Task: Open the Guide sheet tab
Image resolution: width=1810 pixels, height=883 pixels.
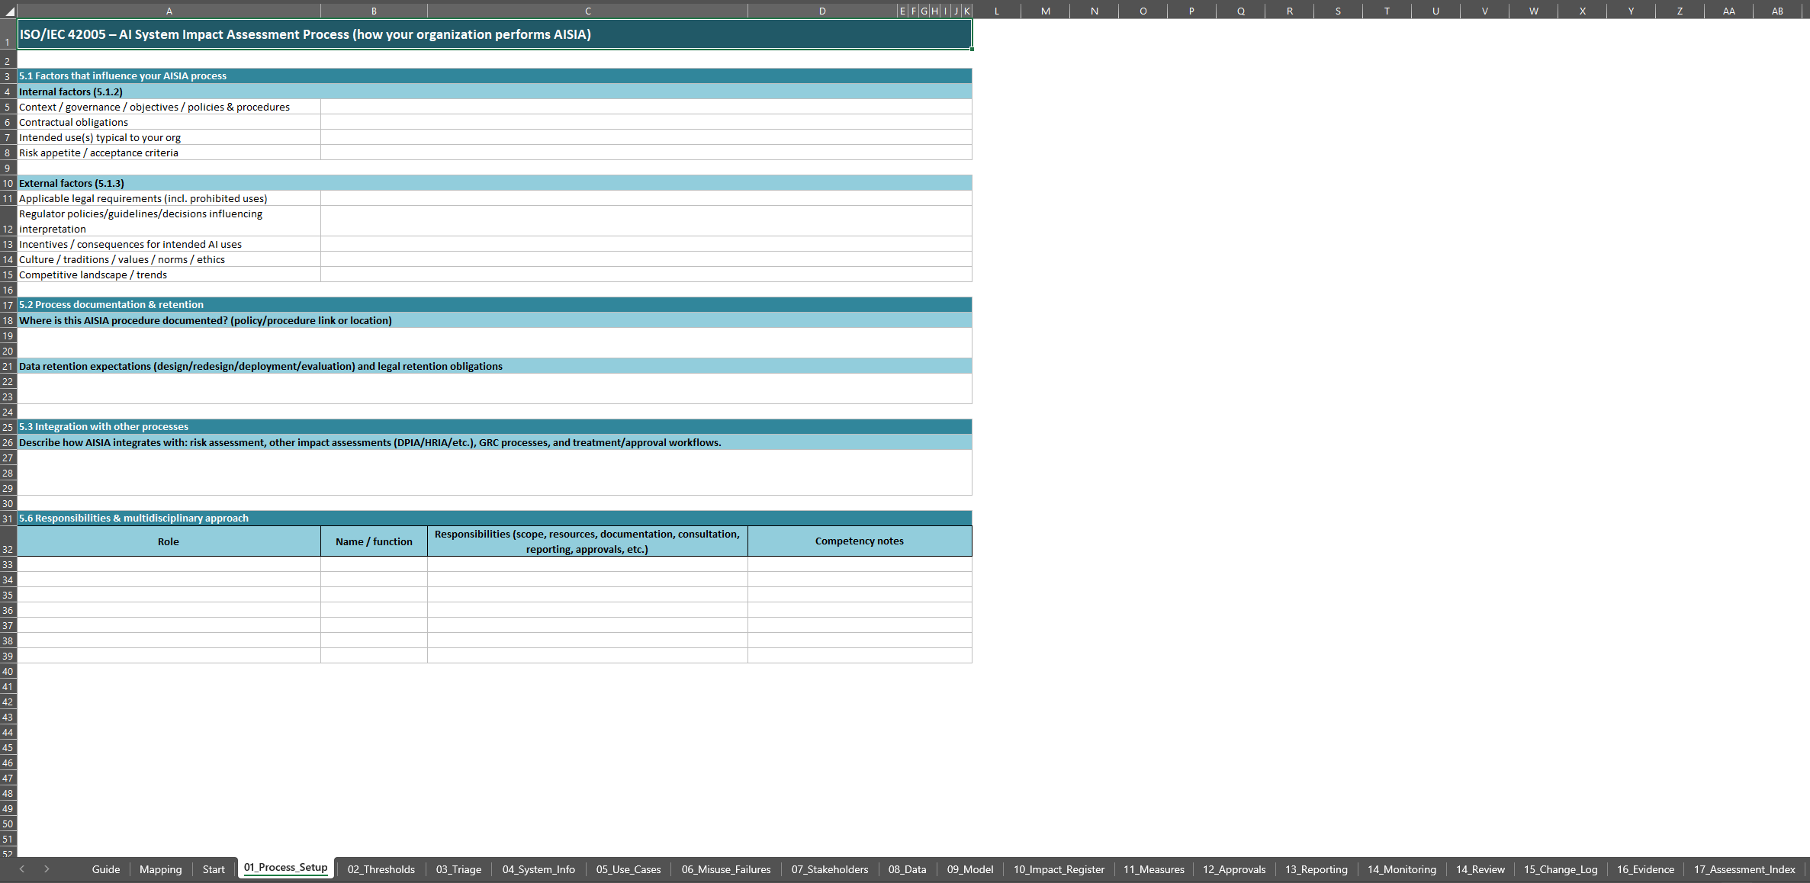Action: click(105, 869)
